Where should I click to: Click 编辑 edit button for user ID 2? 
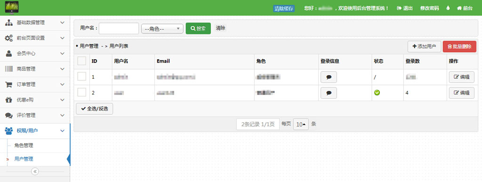462,93
